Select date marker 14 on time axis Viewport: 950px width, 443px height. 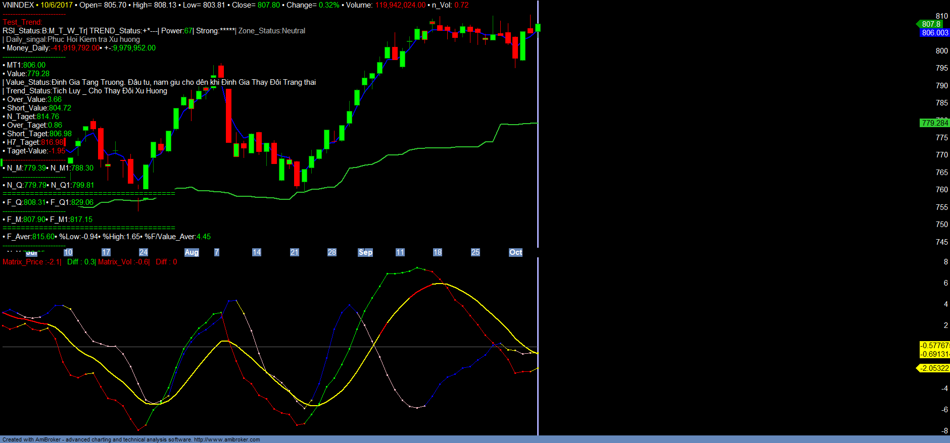click(257, 252)
